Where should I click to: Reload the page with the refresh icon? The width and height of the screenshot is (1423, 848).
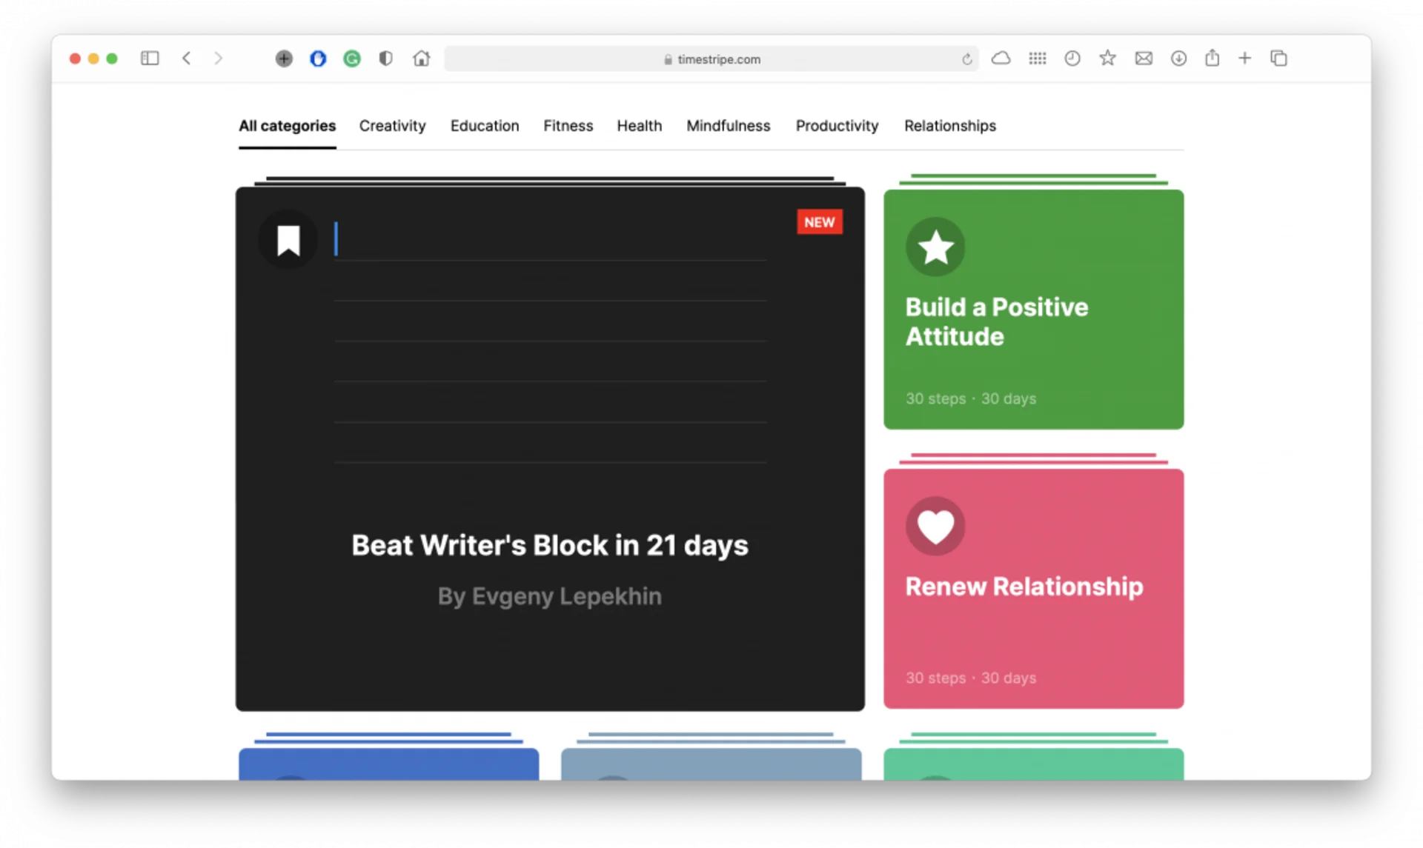tap(966, 59)
